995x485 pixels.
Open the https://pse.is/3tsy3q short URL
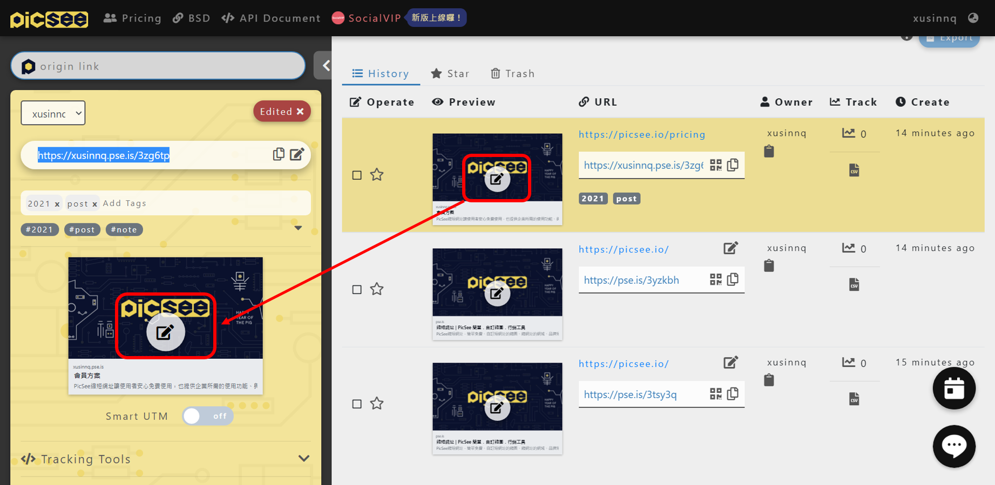[630, 394]
